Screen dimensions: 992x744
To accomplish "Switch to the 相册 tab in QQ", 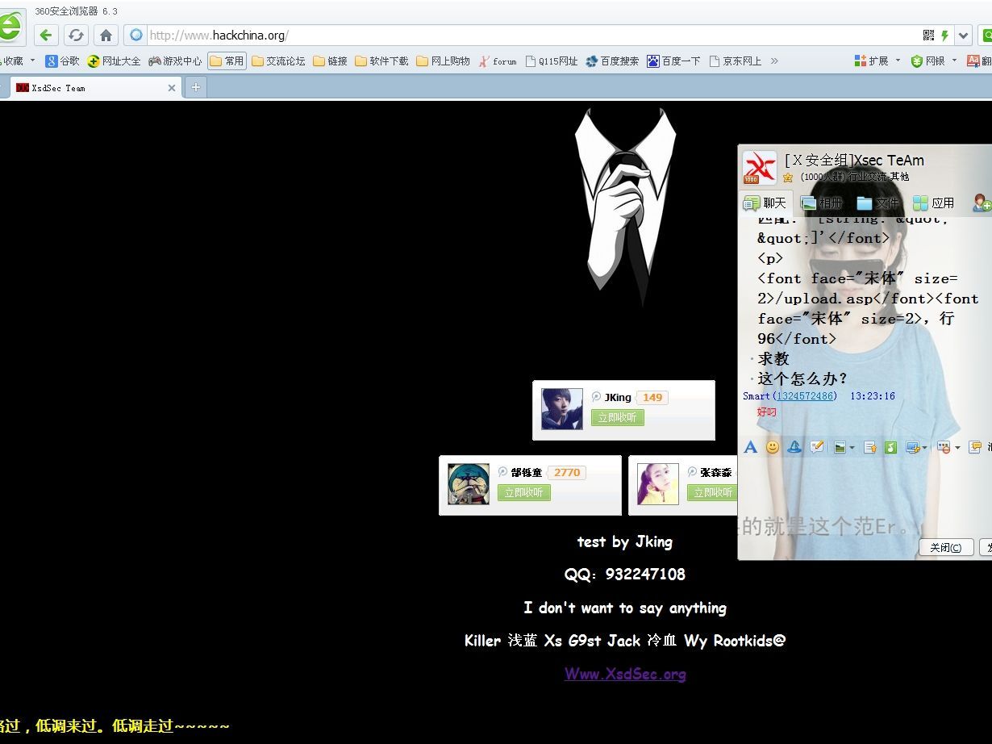I will coord(821,203).
